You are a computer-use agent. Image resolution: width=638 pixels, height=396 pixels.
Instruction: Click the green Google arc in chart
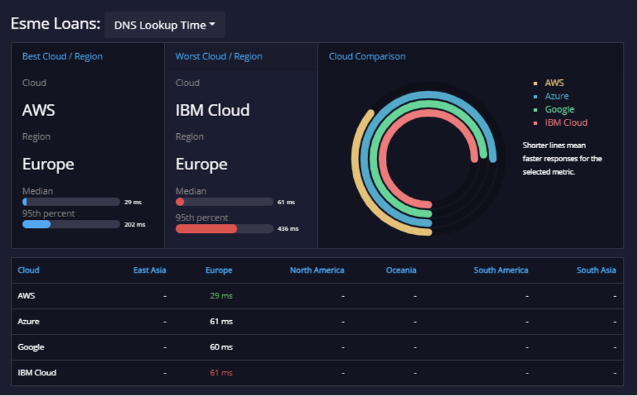[428, 104]
